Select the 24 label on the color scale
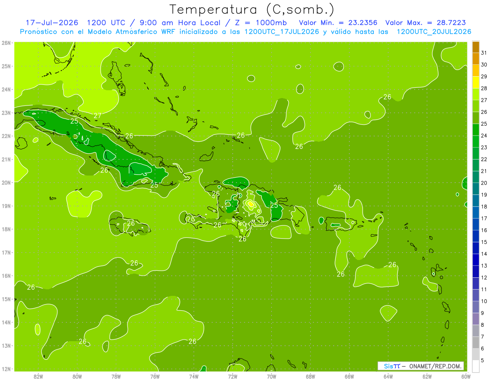Viewport: 495px width, 382px height. (484, 136)
